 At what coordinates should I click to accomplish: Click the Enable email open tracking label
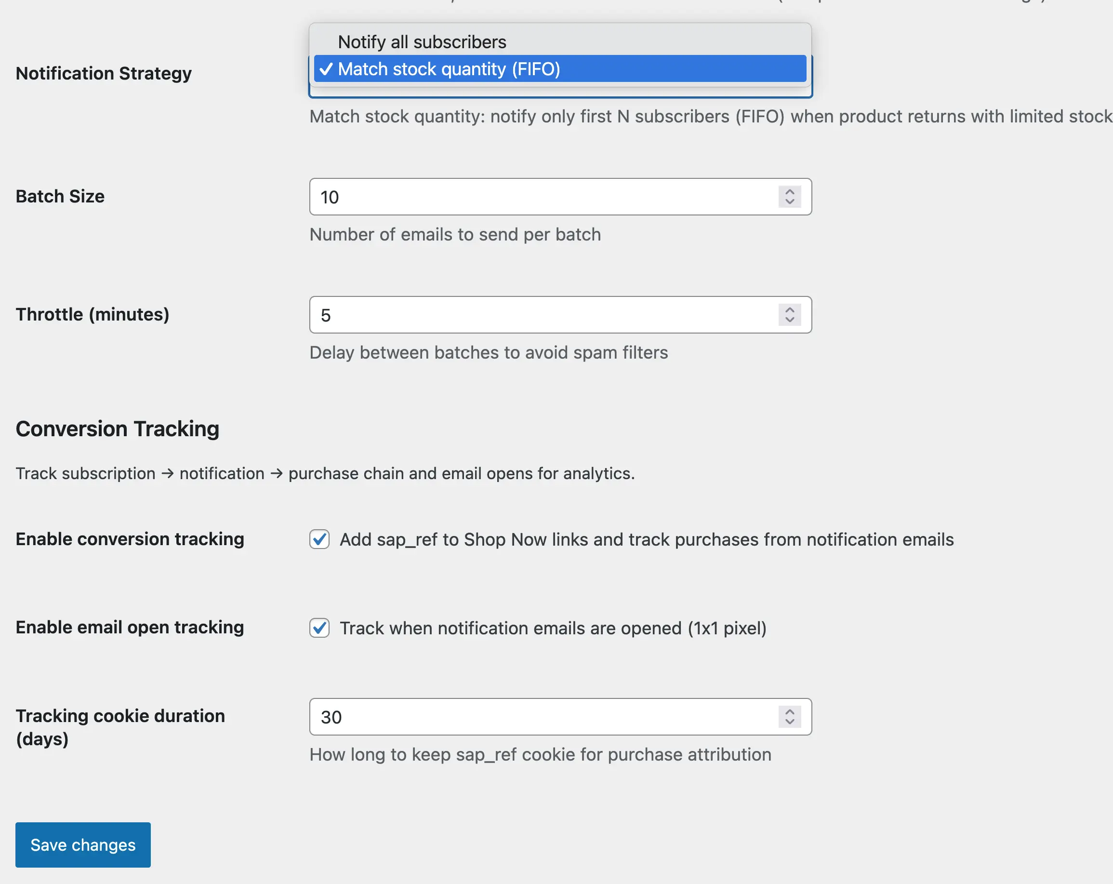pyautogui.click(x=130, y=628)
